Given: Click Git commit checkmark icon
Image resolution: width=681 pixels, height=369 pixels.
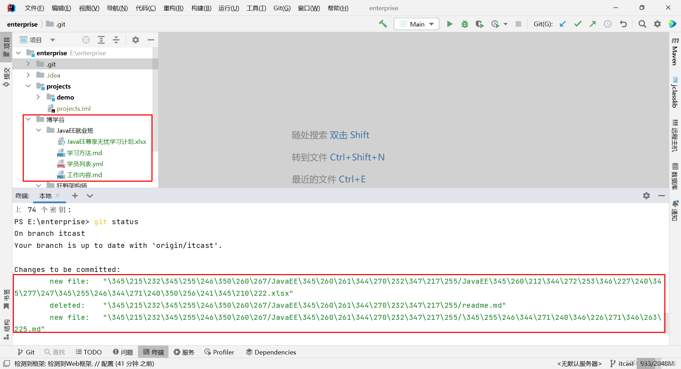Looking at the screenshot, I should coord(578,24).
